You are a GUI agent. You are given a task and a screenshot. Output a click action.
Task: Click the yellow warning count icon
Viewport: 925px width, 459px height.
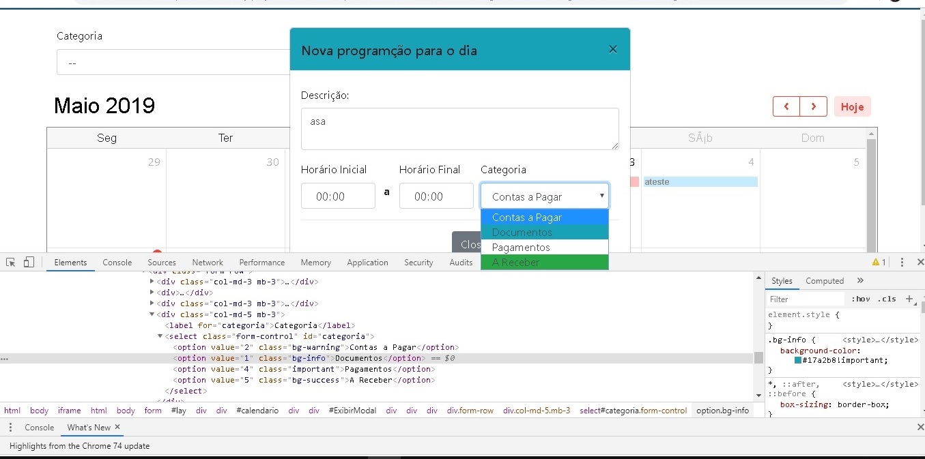click(x=879, y=263)
